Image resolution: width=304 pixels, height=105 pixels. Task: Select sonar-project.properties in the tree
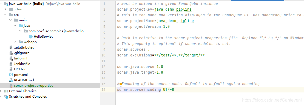pyautogui.click(x=33, y=86)
